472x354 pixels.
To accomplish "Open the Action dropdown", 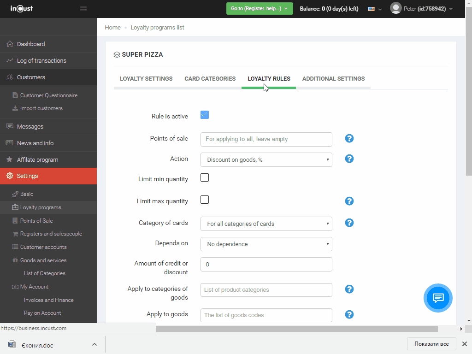I will coord(266,159).
